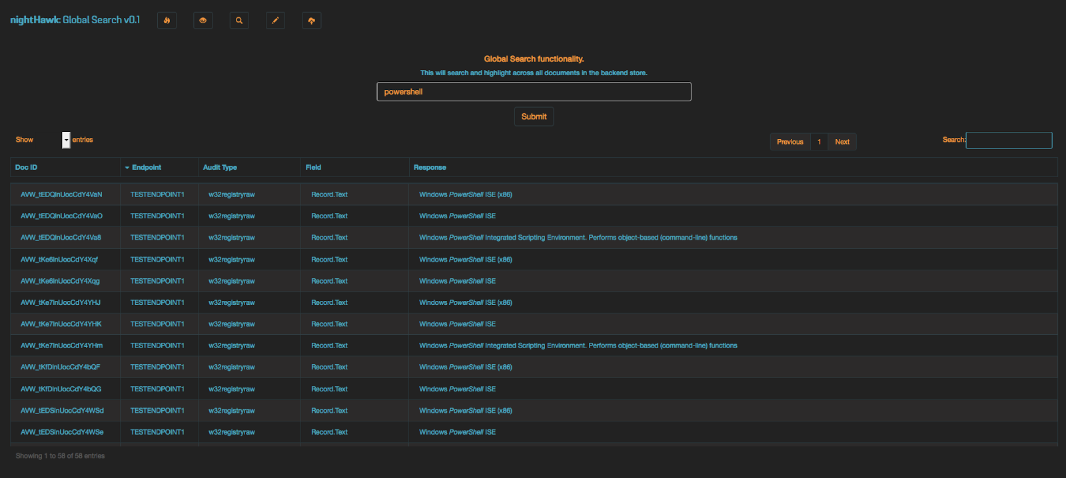The height and width of the screenshot is (478, 1066).
Task: Go to Next page
Action: 842,142
